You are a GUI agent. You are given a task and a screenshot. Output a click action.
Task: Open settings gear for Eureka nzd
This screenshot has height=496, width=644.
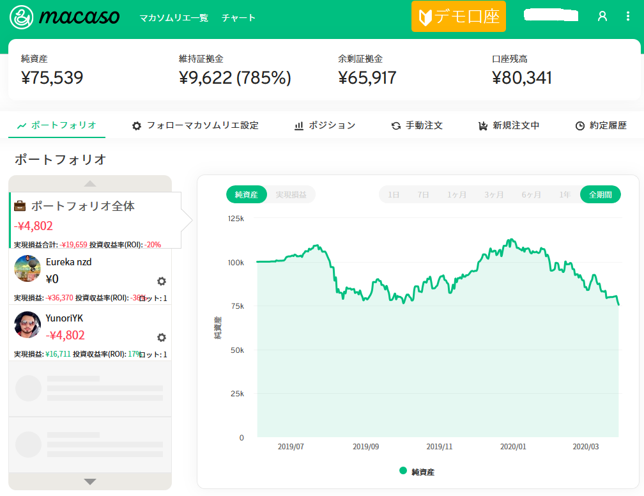tap(162, 281)
